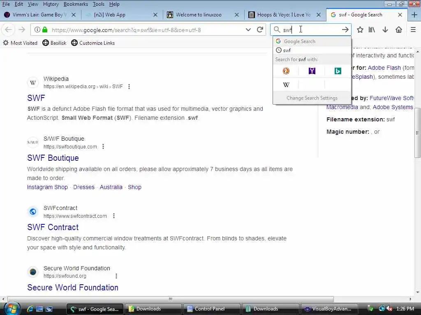This screenshot has height=315, width=421.
Task: Search with the DuckDuckGo engine icon
Action: click(286, 71)
